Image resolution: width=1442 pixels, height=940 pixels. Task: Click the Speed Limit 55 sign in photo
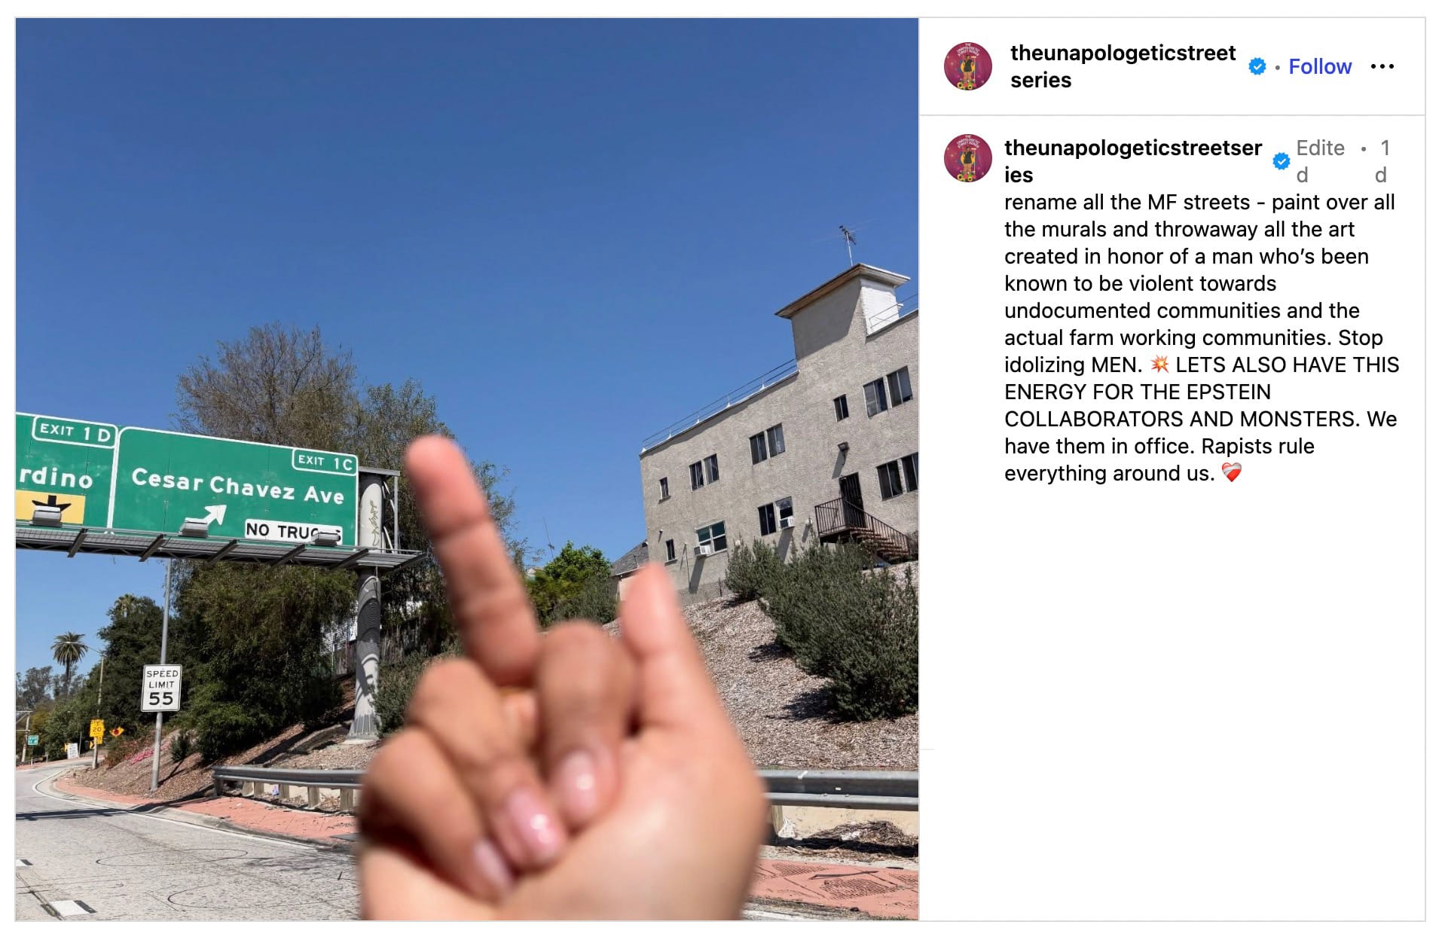[161, 688]
